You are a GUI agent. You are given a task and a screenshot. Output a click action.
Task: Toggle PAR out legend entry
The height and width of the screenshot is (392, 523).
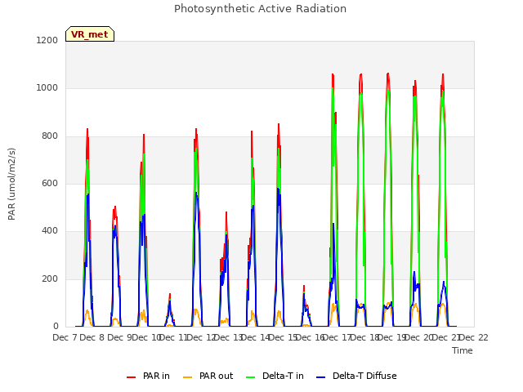pos(208,376)
